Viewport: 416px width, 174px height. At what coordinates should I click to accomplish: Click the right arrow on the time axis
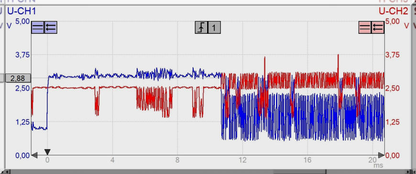(381, 155)
